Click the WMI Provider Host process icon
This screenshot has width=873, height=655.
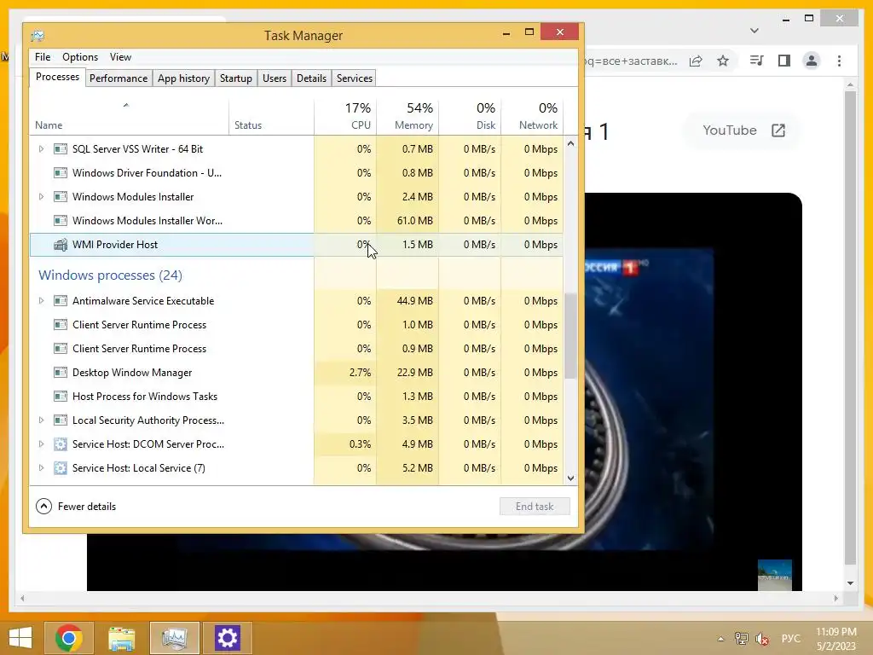tap(61, 245)
